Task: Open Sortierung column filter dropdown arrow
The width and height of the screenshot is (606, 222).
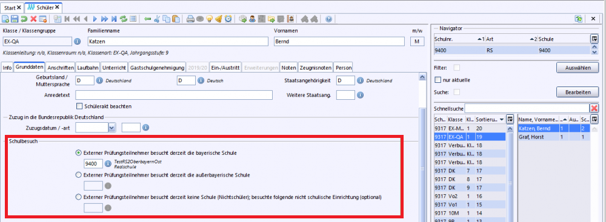Action: tap(502, 119)
